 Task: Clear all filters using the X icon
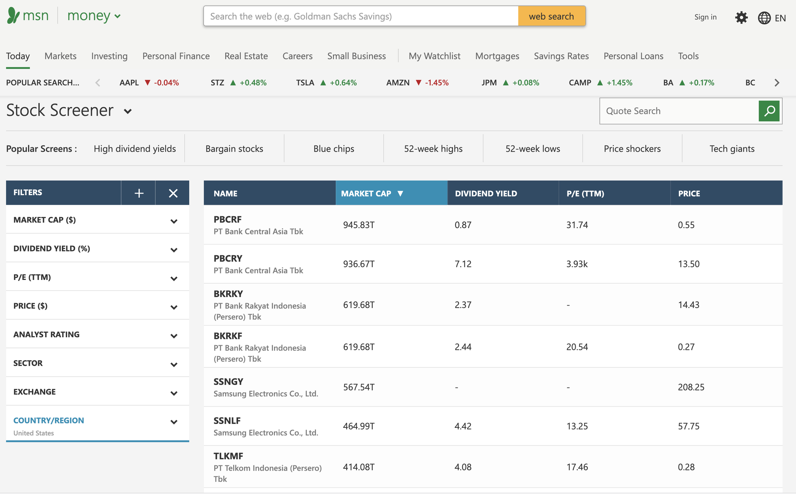(173, 192)
